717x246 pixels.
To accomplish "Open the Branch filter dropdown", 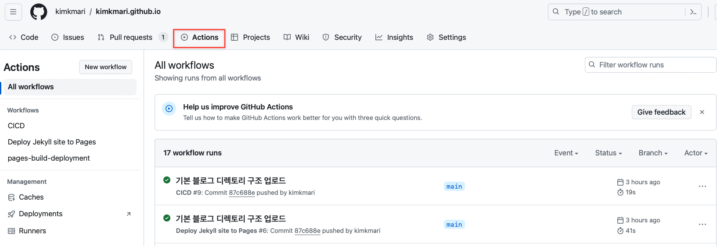I will point(653,153).
